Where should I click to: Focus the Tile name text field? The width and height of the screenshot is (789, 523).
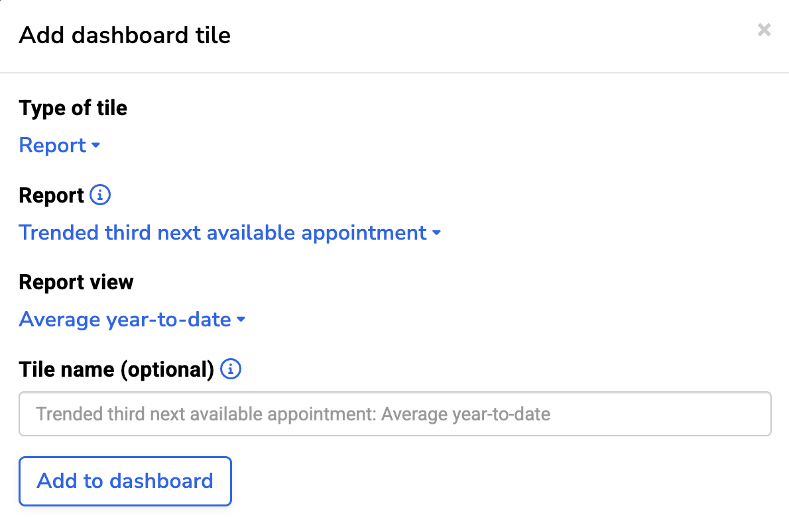pyautogui.click(x=394, y=414)
